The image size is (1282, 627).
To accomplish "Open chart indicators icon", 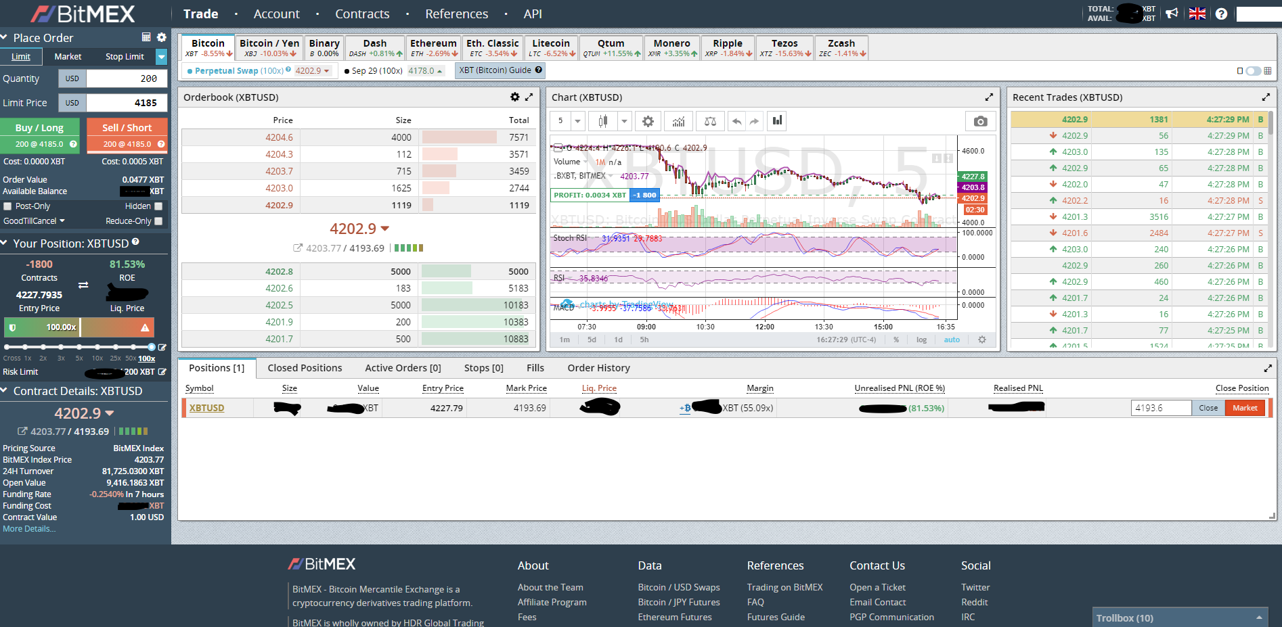I will point(678,121).
